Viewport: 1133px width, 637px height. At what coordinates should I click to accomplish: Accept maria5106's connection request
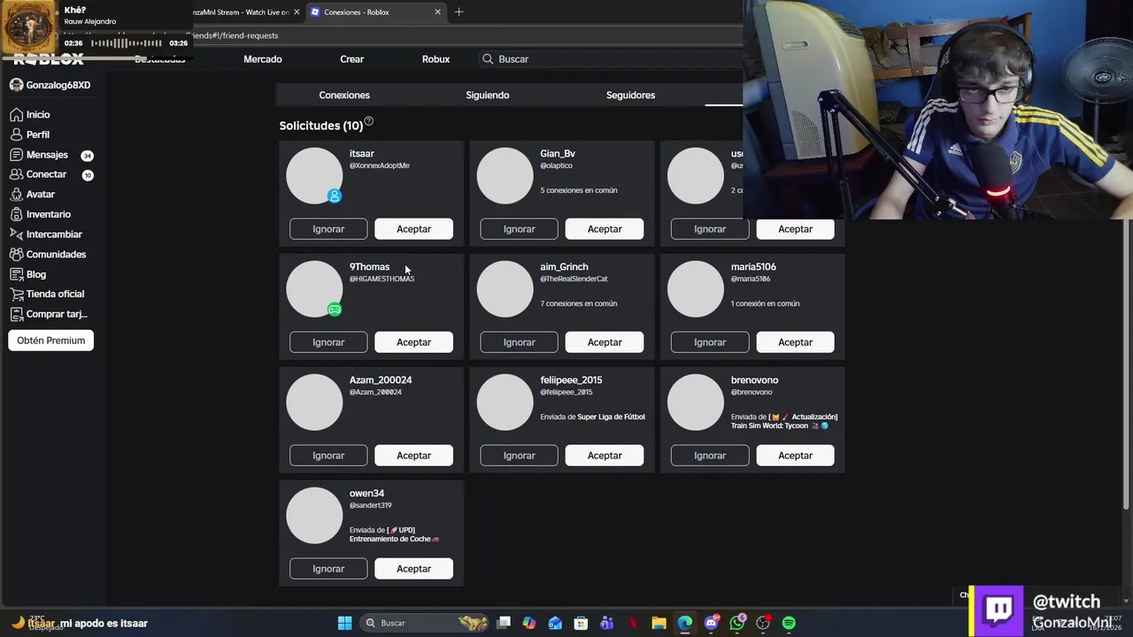(795, 342)
